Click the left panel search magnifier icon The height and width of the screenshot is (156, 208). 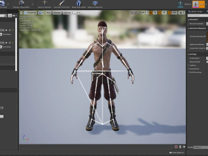click(x=6, y=16)
